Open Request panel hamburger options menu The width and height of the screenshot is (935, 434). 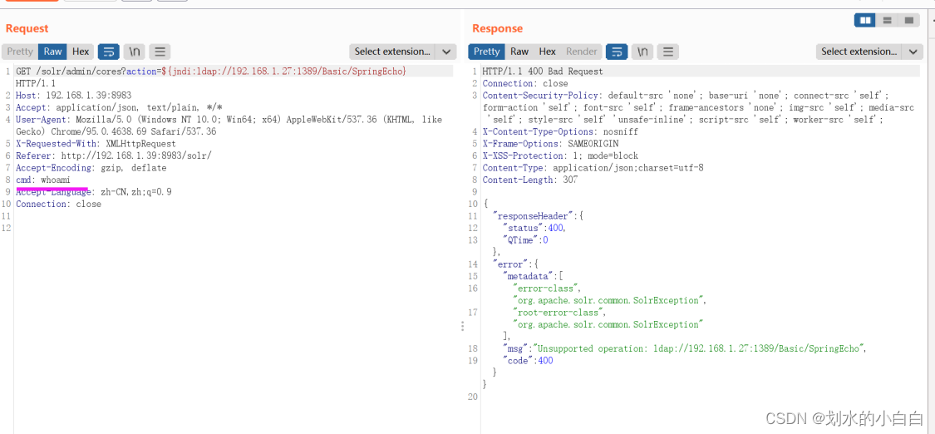[x=160, y=52]
